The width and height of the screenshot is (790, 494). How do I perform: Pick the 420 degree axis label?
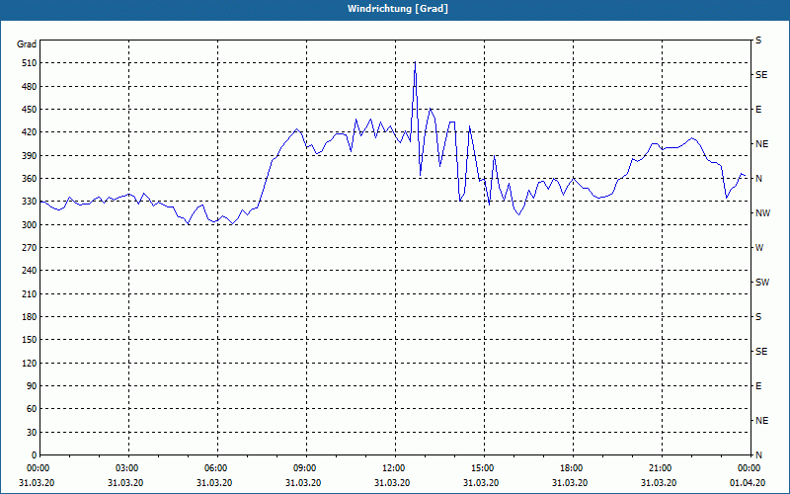pos(29,132)
